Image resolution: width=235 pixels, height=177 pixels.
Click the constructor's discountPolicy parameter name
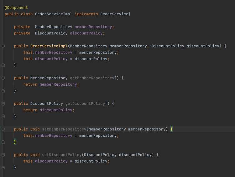[x=203, y=46]
